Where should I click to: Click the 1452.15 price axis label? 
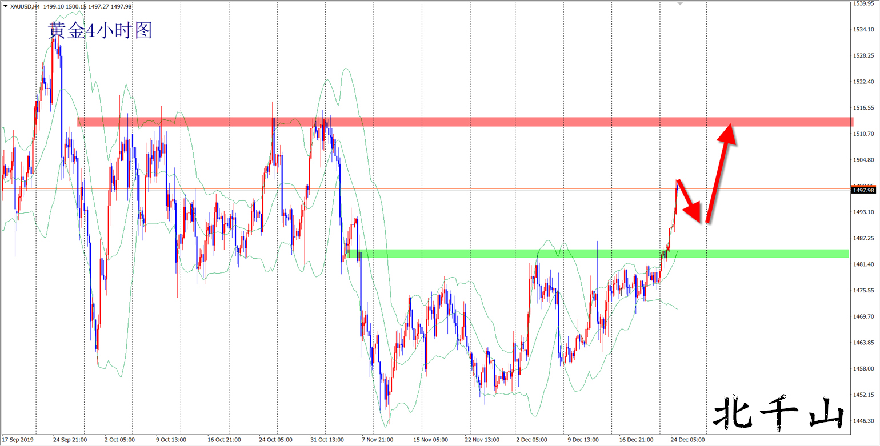(x=863, y=395)
